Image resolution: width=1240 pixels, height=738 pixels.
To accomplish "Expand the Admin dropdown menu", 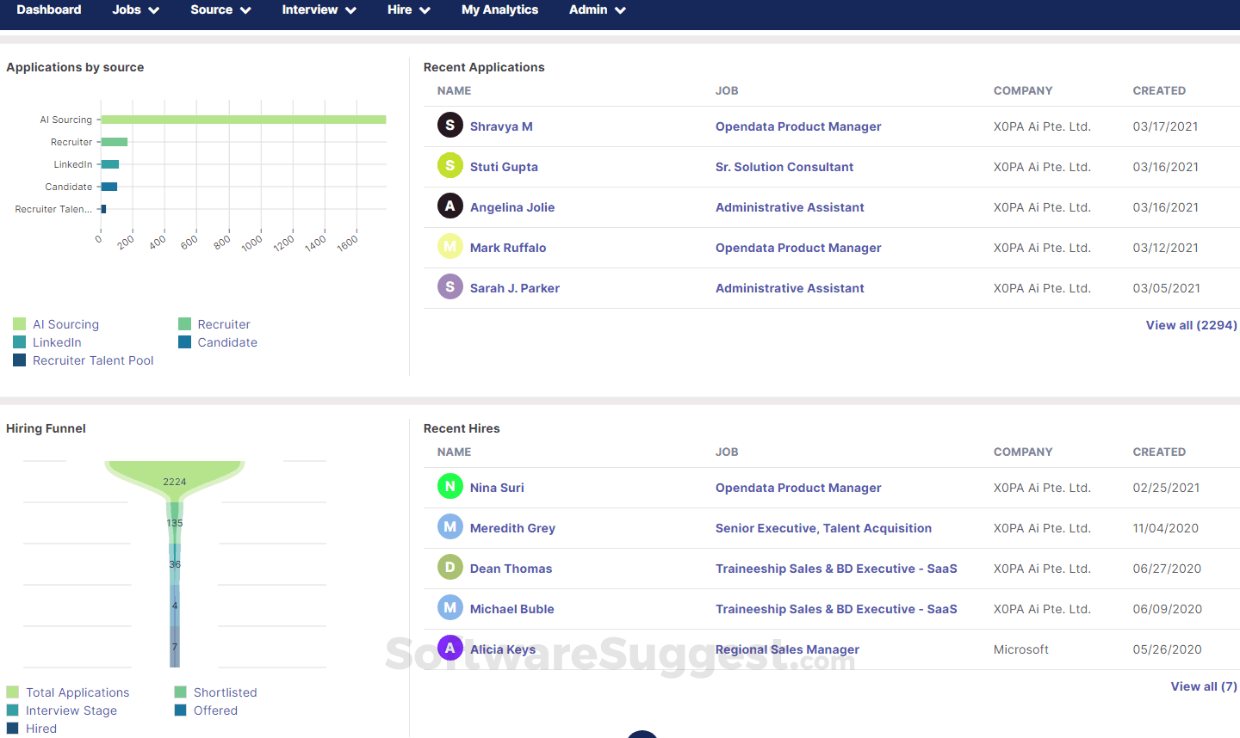I will (598, 10).
